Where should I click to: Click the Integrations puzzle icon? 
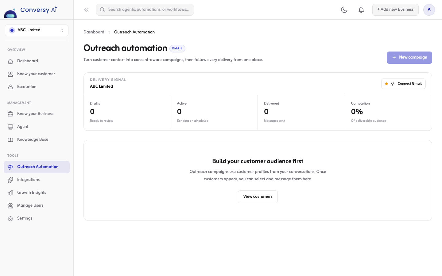pyautogui.click(x=10, y=180)
